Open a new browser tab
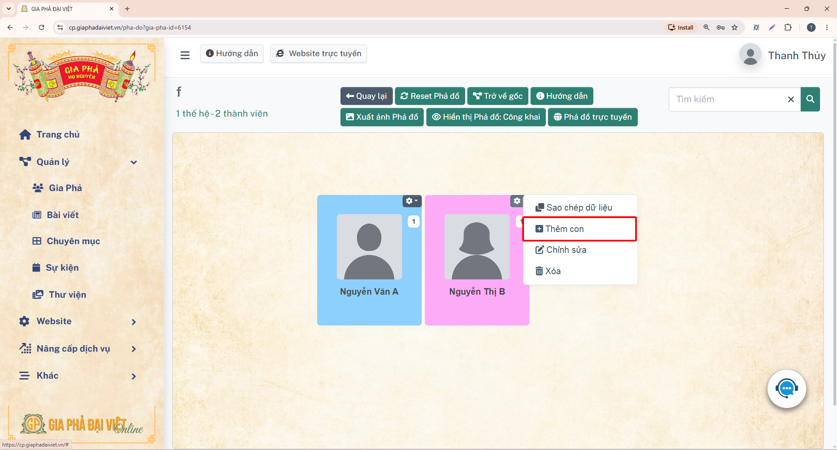Screen dimensions: 837x450 (127, 9)
